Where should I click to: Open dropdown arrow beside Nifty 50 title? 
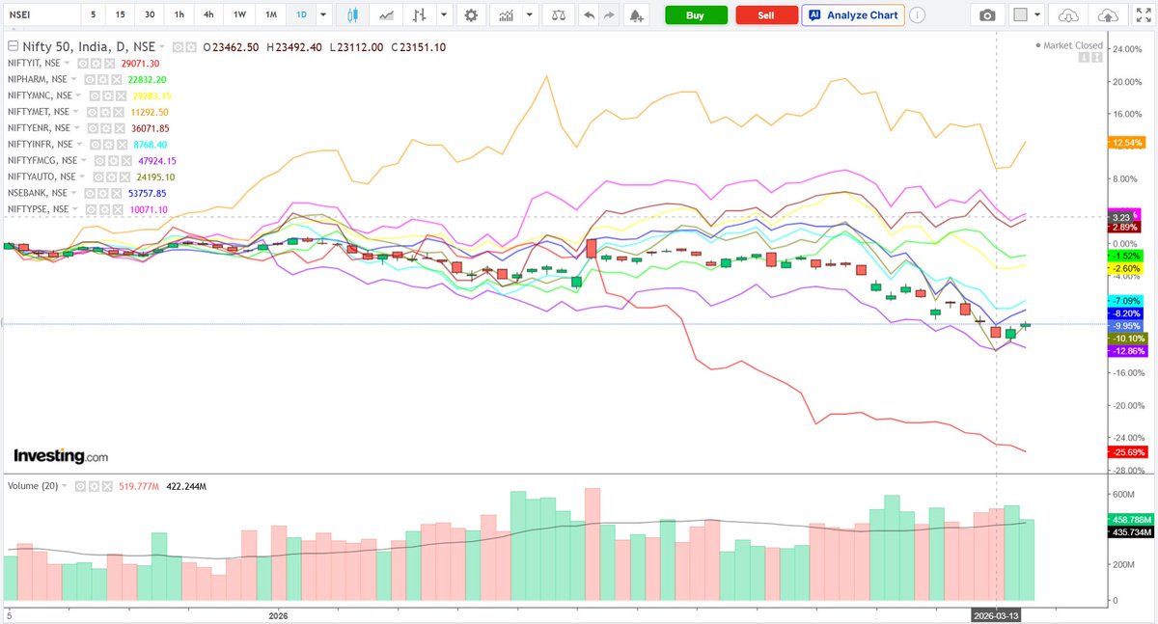click(161, 47)
